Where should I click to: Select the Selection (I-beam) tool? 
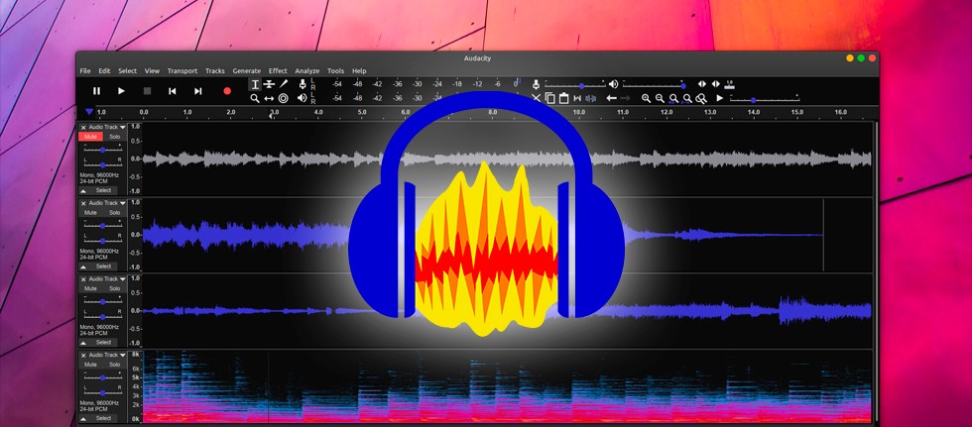coord(255,84)
